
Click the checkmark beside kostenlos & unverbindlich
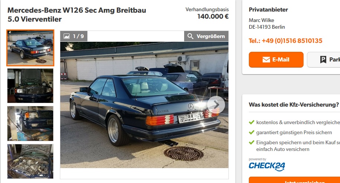(251, 122)
